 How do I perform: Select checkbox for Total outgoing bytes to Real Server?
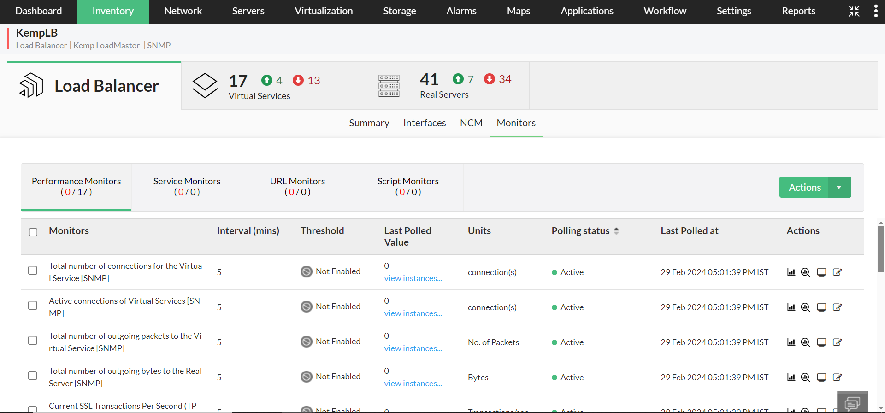pos(33,376)
